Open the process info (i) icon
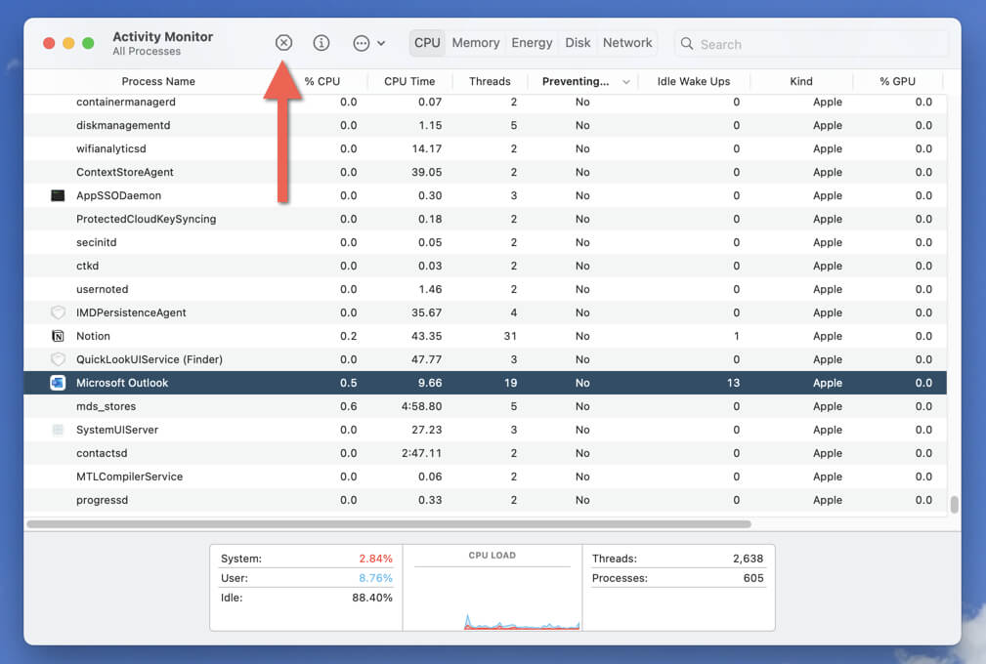Viewport: 986px width, 664px height. [x=322, y=43]
